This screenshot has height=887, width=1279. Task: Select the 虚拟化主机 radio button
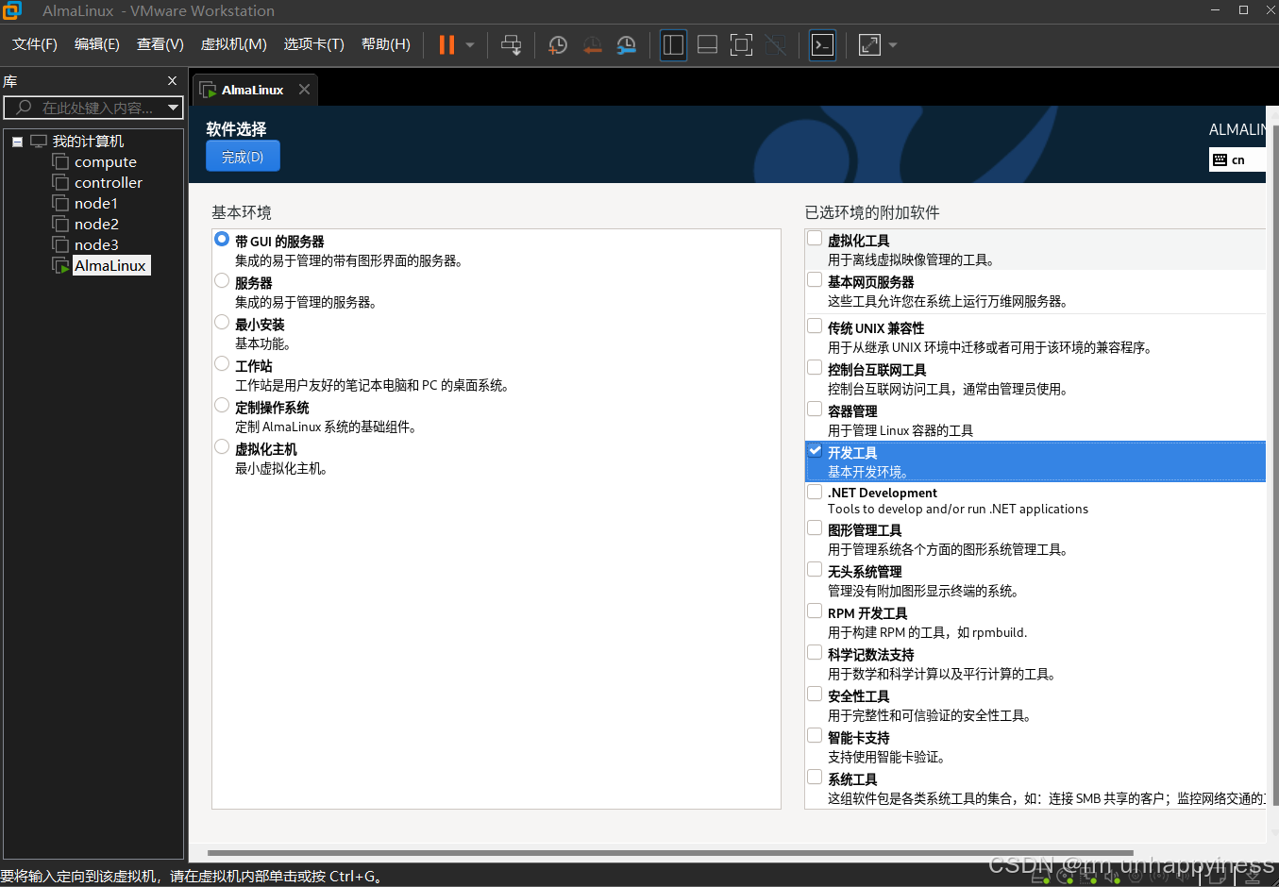point(222,446)
